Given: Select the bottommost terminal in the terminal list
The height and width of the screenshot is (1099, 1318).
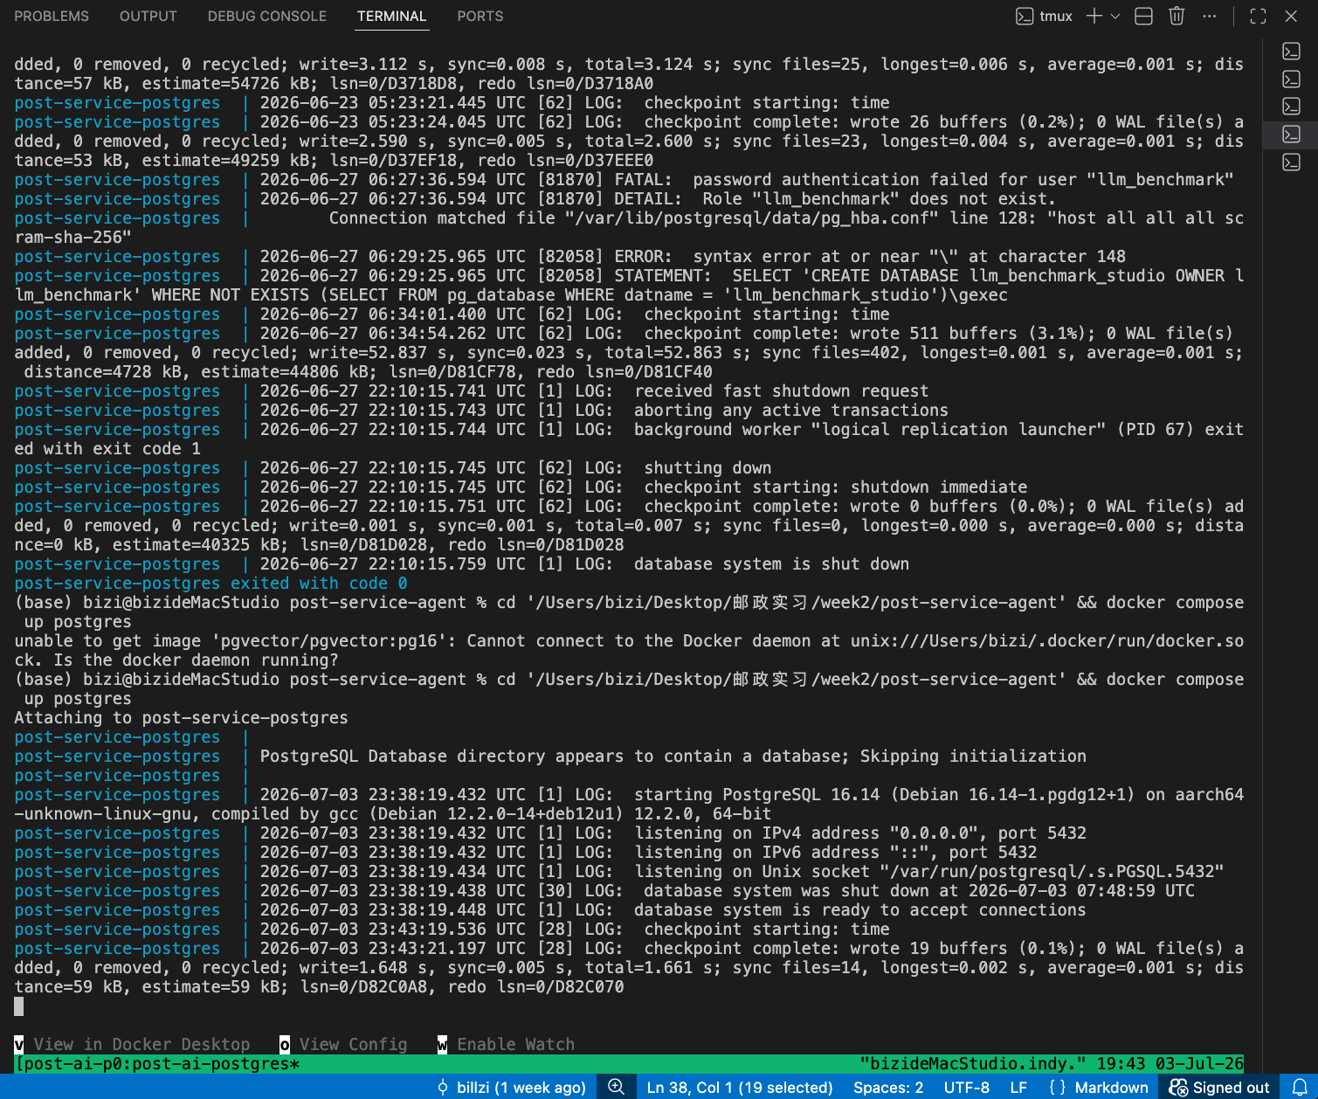Looking at the screenshot, I should pyautogui.click(x=1291, y=162).
